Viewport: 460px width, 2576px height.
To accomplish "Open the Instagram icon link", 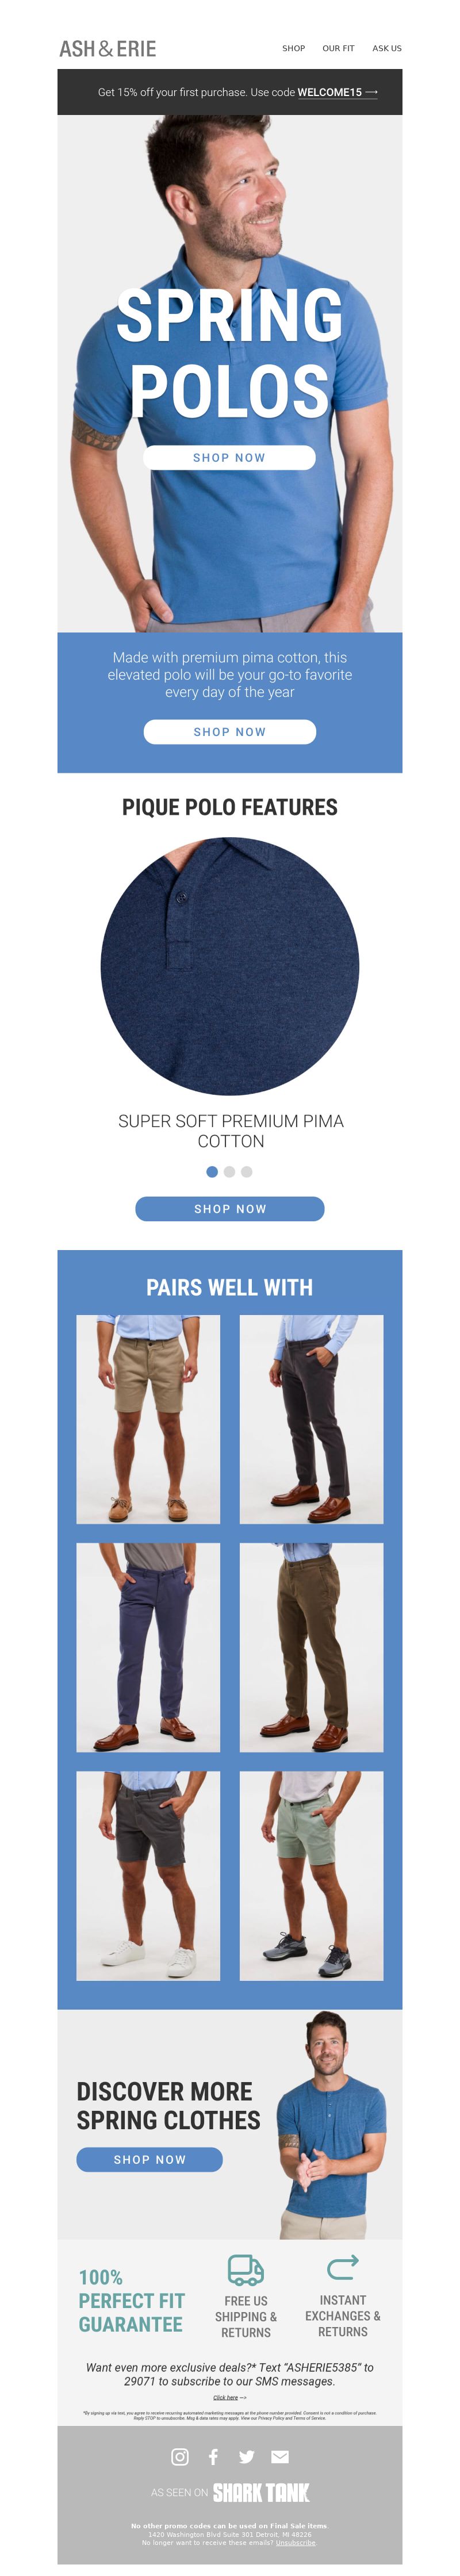I will [x=180, y=2456].
